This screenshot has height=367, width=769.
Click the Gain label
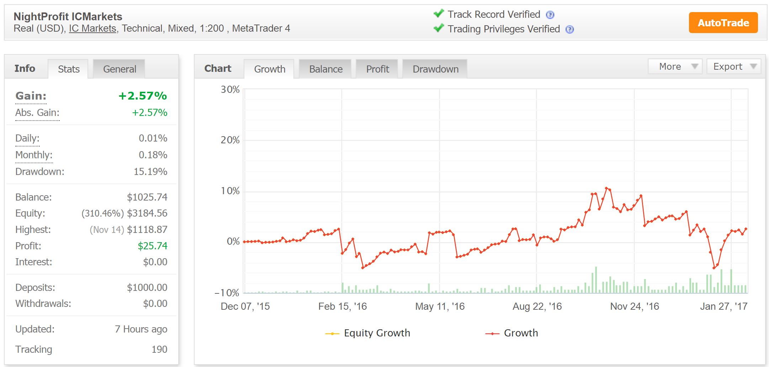31,96
